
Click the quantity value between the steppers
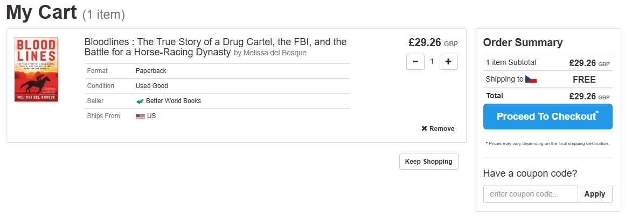click(432, 62)
